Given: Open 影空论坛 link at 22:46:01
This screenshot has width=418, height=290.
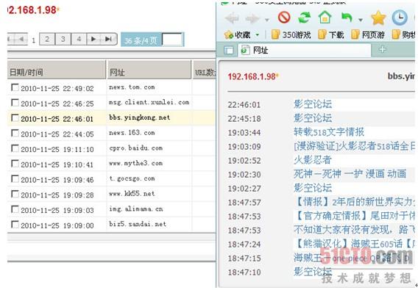Looking at the screenshot, I should pyautogui.click(x=313, y=104).
